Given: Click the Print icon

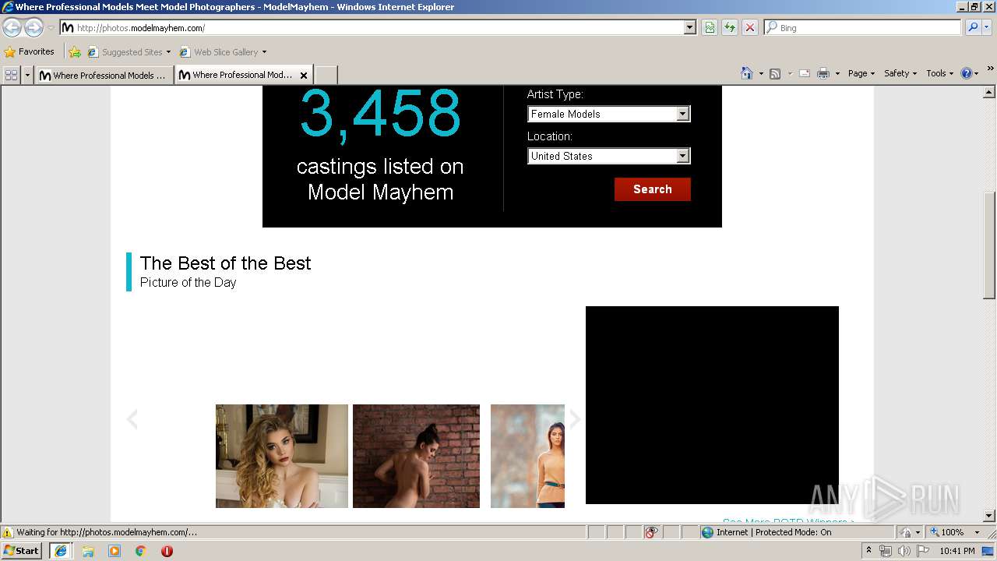Looking at the screenshot, I should [823, 73].
